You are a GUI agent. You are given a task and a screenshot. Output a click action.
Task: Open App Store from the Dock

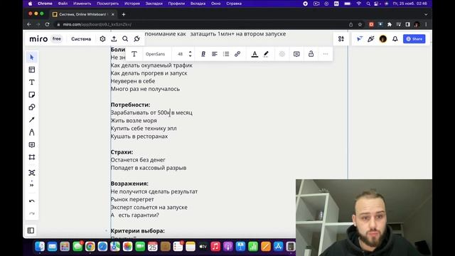point(278,247)
